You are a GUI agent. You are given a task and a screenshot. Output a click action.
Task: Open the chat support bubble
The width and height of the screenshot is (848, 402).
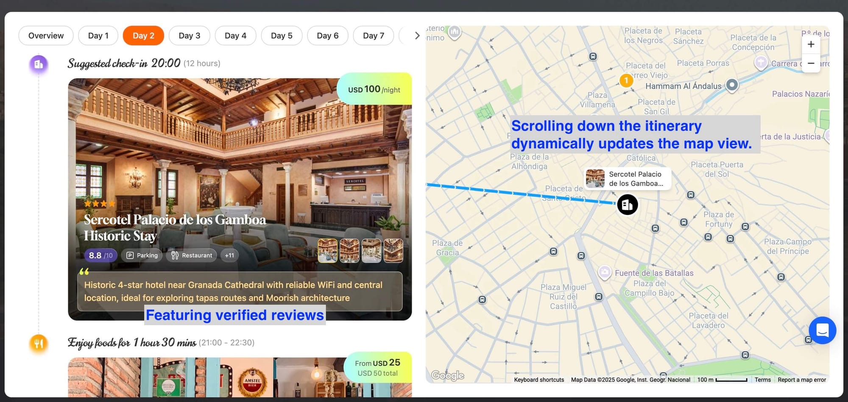(822, 330)
